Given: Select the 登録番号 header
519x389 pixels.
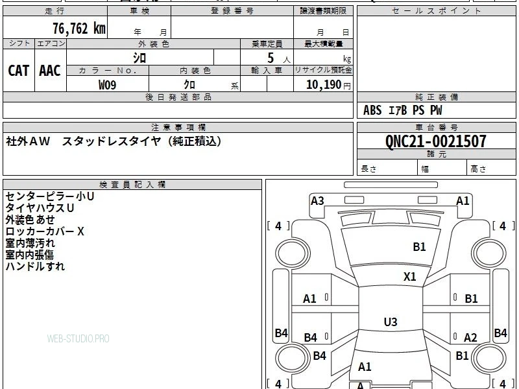Looking at the screenshot, I should (232, 11).
